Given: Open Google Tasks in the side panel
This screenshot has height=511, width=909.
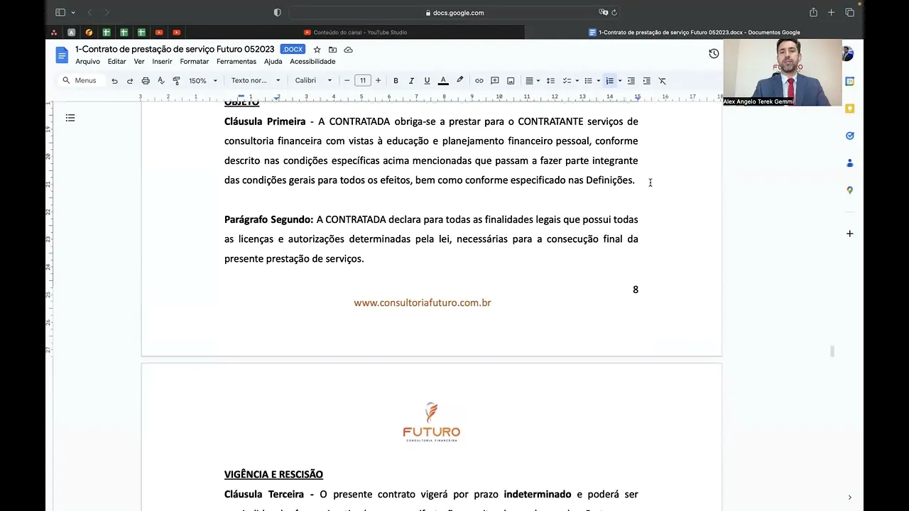Looking at the screenshot, I should [x=849, y=136].
